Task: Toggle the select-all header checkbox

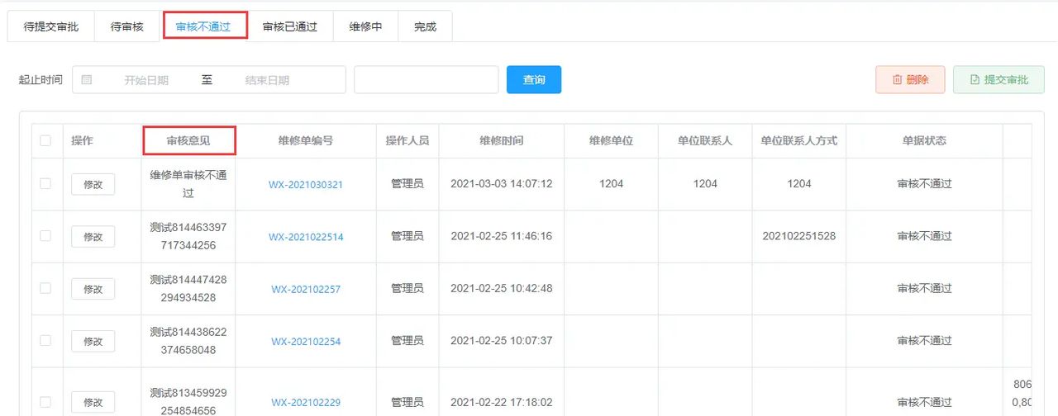Action: tap(45, 141)
